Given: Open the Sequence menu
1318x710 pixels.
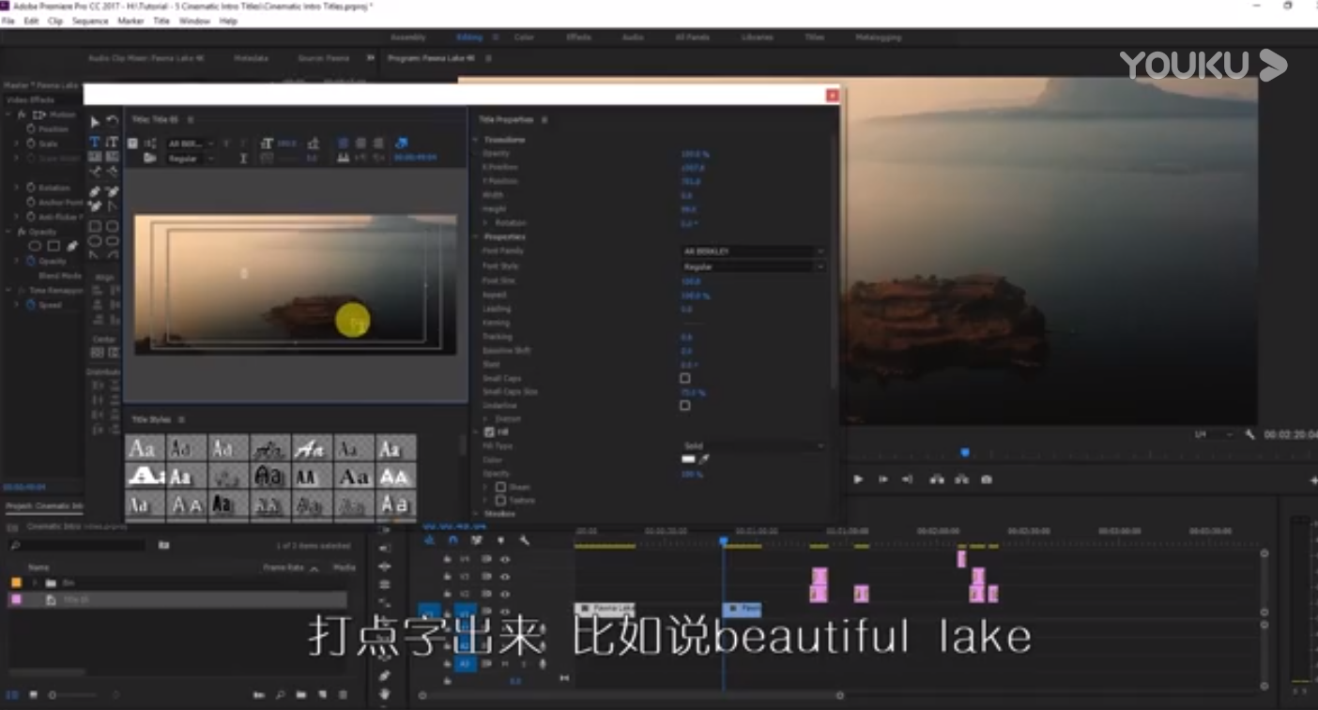Looking at the screenshot, I should [90, 21].
